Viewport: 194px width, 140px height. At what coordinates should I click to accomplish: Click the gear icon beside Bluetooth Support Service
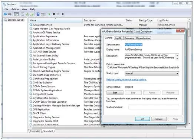tap(31, 75)
